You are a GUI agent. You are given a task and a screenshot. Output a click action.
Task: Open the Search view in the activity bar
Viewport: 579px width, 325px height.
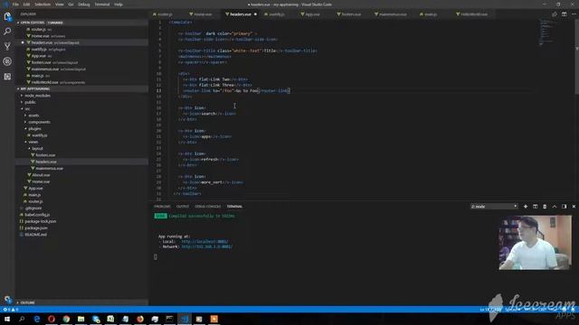point(7,32)
